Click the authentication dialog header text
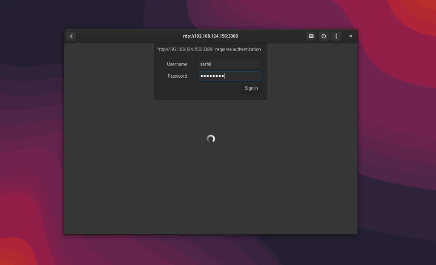Viewport: 436px width, 265px height. pyautogui.click(x=210, y=49)
